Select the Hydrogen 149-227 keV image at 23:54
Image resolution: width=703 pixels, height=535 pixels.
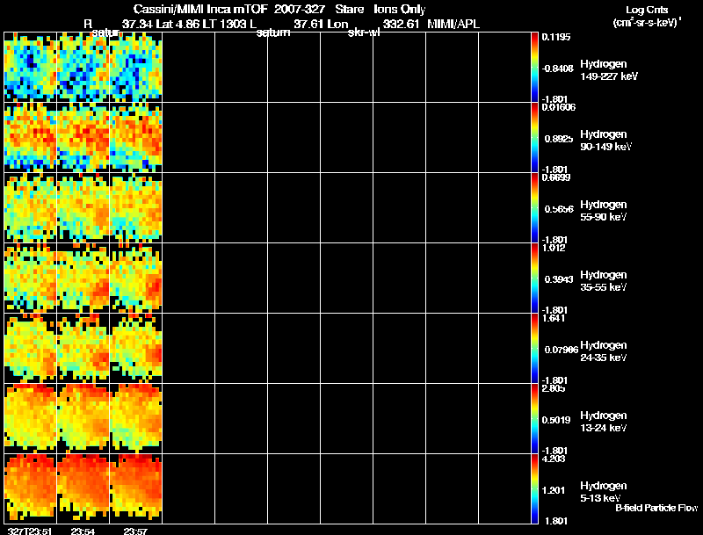pos(83,68)
